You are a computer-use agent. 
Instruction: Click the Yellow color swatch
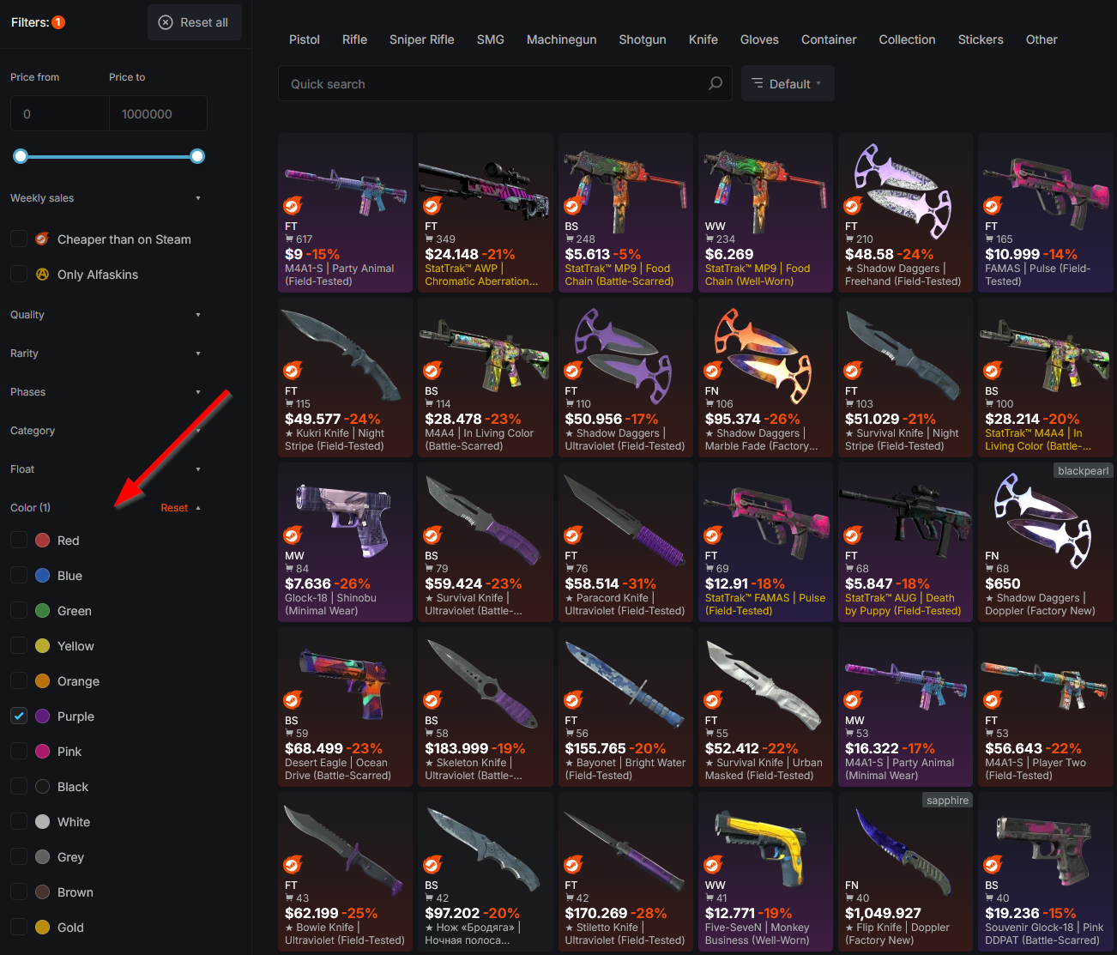(42, 645)
